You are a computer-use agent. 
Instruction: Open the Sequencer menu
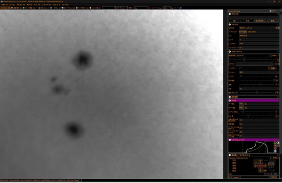[46, 5]
